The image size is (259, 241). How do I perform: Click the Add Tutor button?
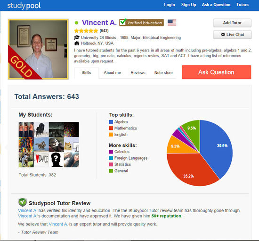click(x=232, y=23)
